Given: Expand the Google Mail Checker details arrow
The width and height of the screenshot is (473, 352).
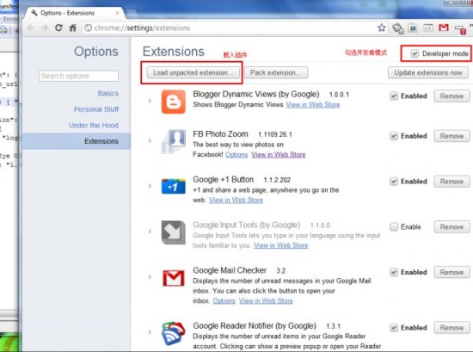Looking at the screenshot, I should (150, 276).
